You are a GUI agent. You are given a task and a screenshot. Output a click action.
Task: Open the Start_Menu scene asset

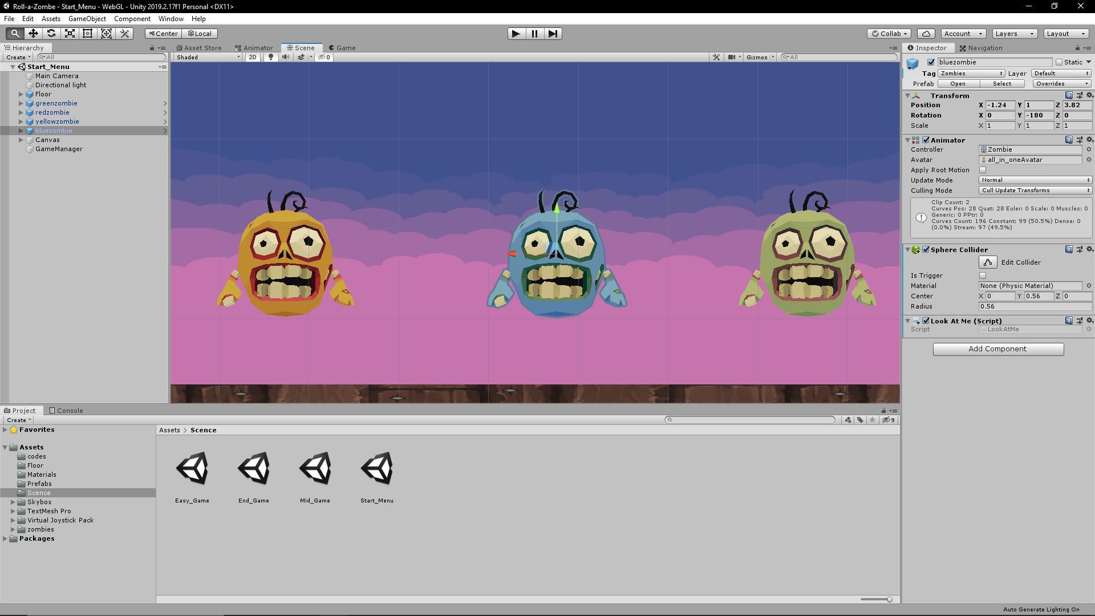(377, 468)
